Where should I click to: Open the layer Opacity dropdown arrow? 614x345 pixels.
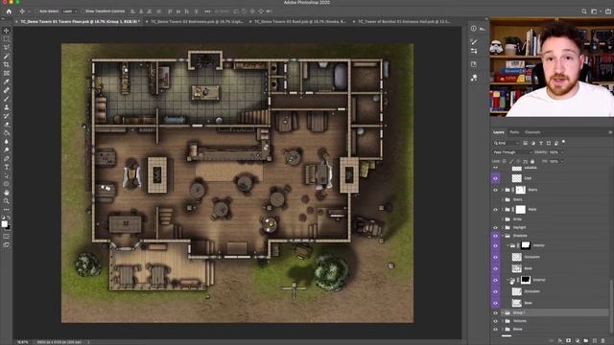pos(562,152)
